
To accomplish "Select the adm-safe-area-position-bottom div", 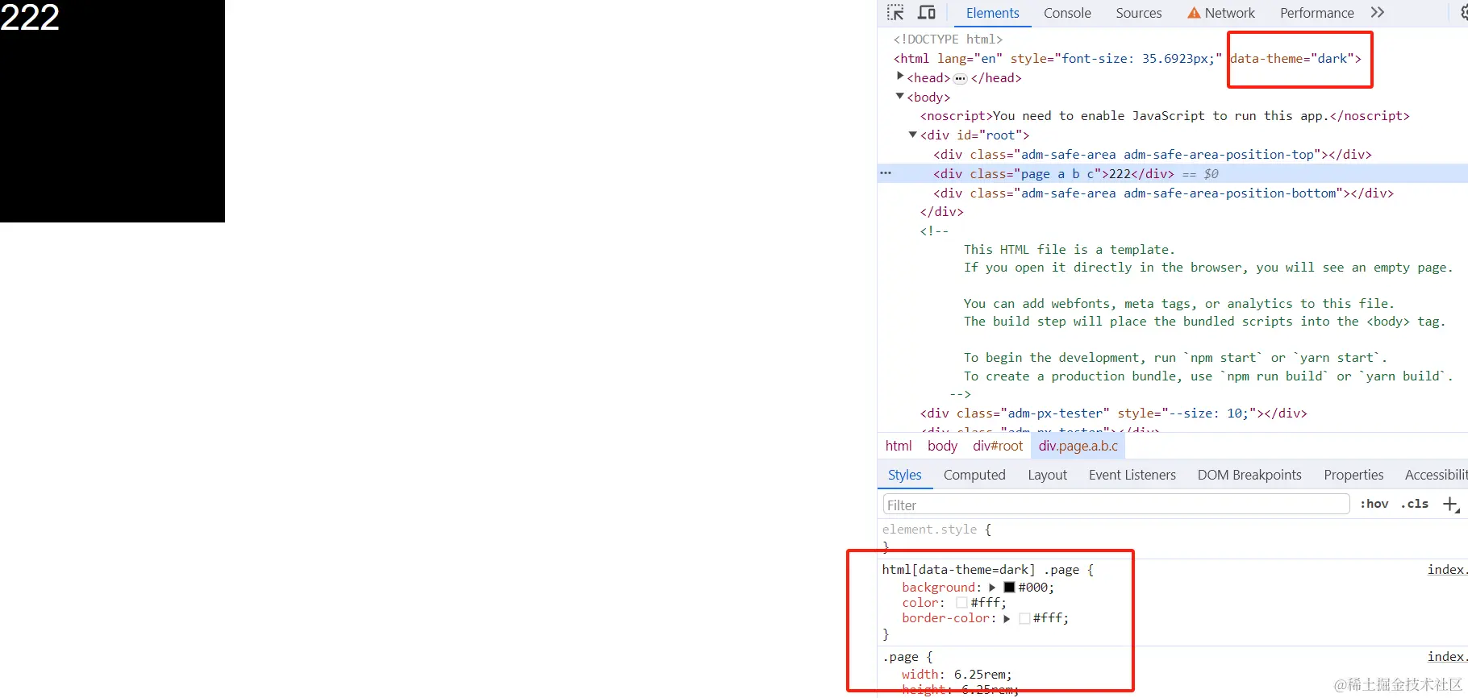I will (x=1163, y=193).
